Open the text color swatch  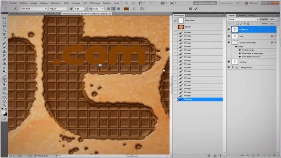126,9
